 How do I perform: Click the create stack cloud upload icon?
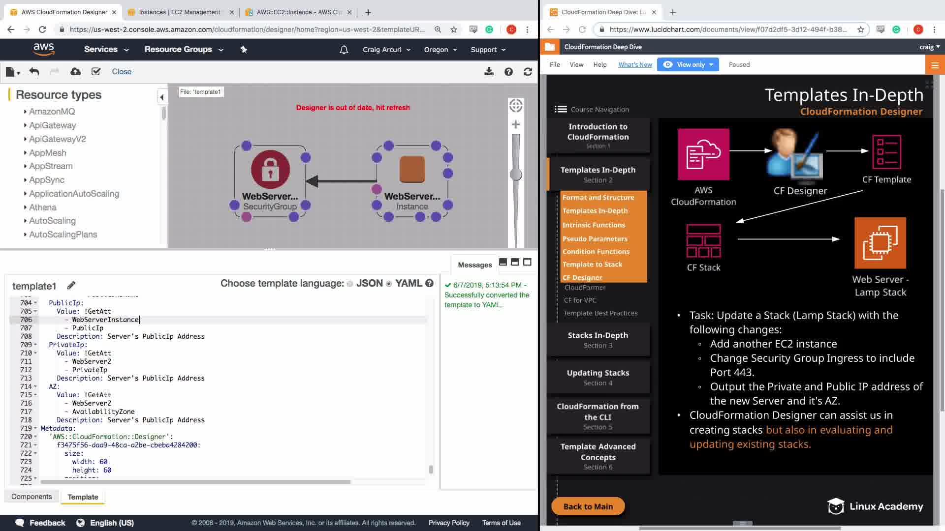pos(75,72)
